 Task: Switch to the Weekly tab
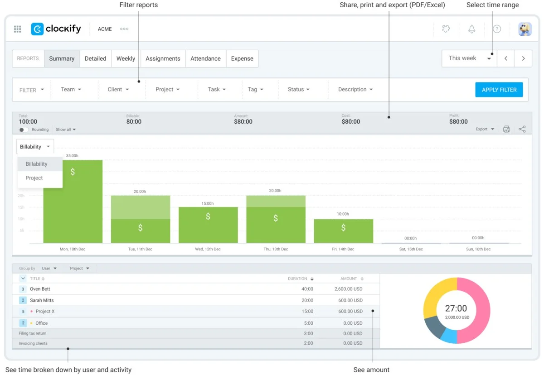click(x=125, y=58)
